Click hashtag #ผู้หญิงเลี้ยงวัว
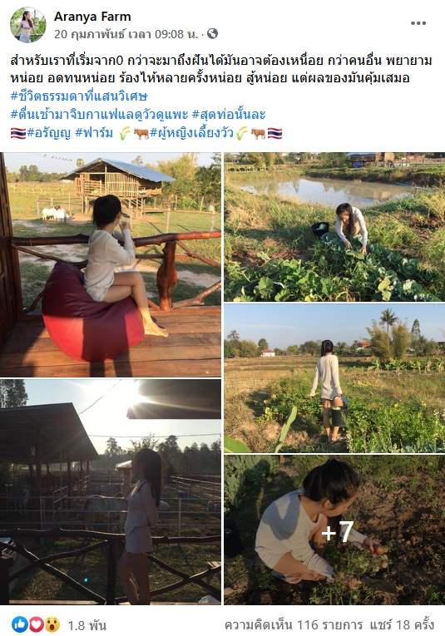The width and height of the screenshot is (445, 636). coord(192,133)
